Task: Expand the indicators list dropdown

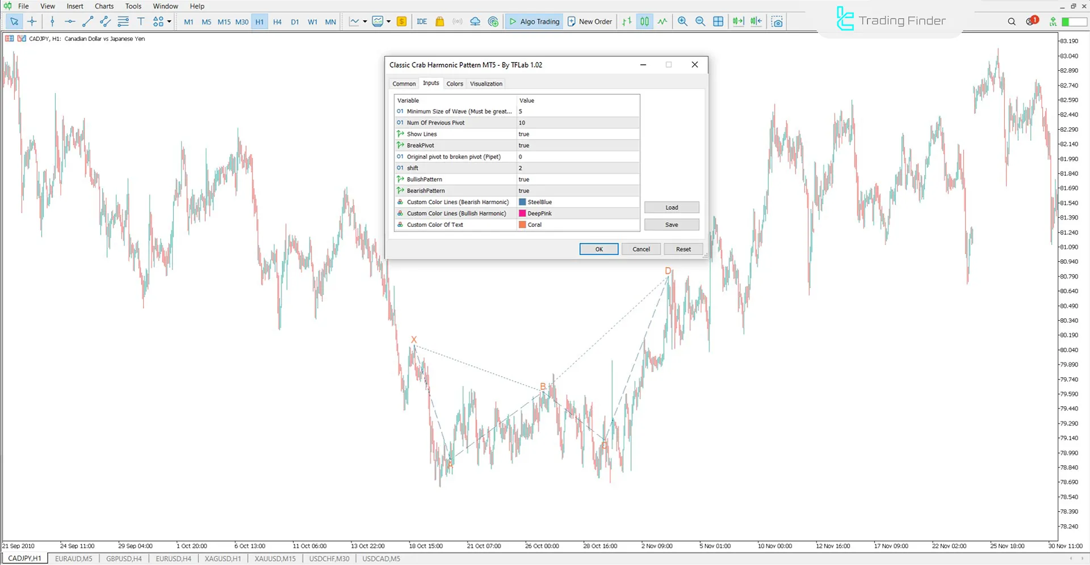Action: (389, 21)
